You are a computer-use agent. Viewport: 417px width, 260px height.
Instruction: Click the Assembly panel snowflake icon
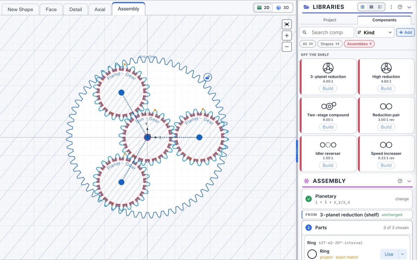click(306, 181)
